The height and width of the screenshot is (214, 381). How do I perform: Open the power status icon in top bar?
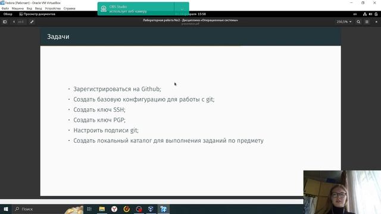[x=376, y=14]
